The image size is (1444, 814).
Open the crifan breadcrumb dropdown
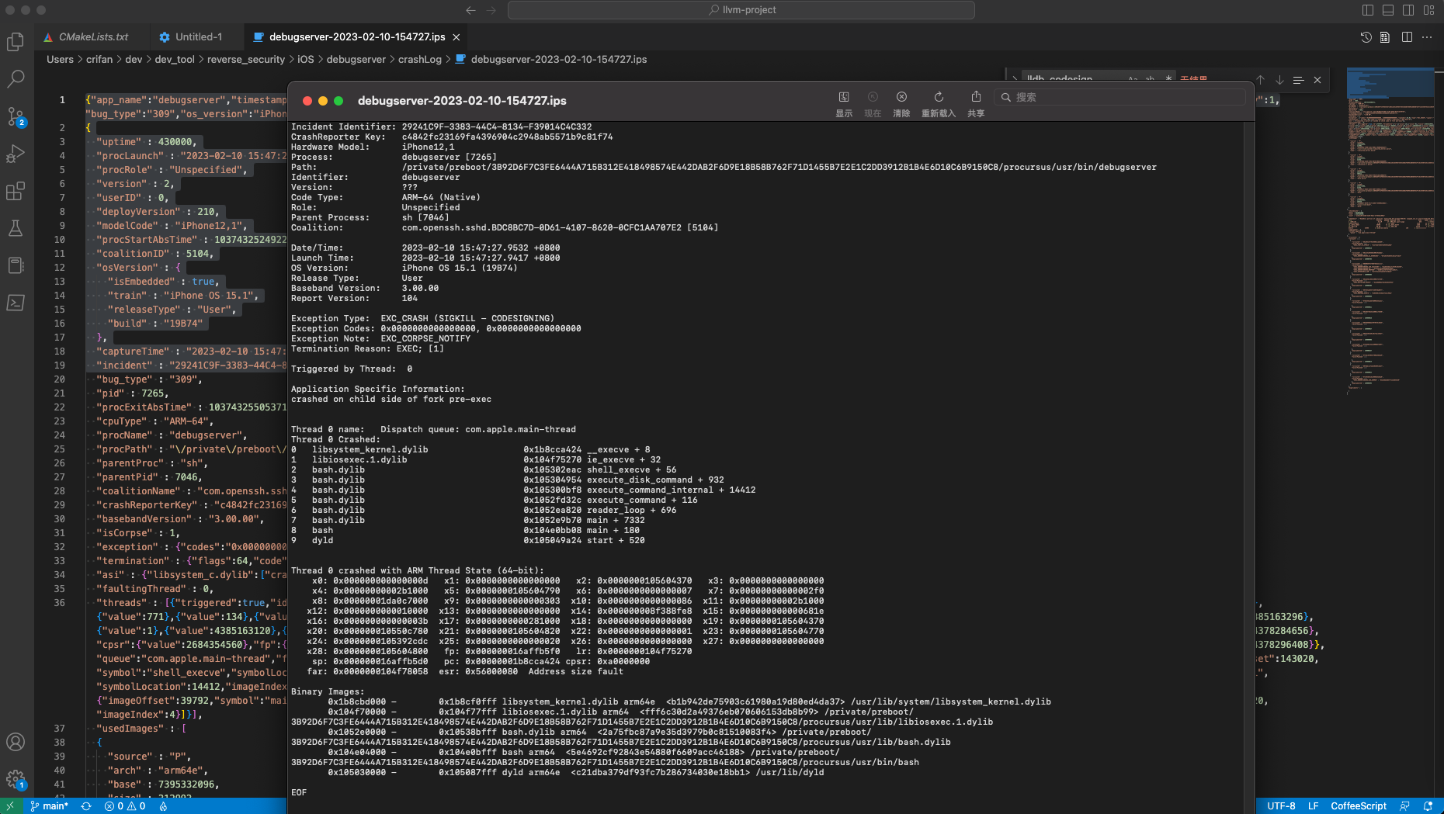tap(99, 59)
